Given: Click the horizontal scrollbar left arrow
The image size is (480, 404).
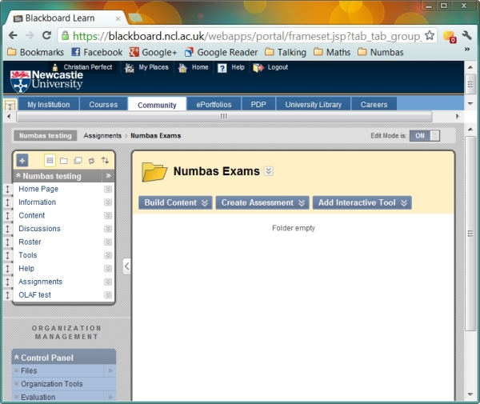Looking at the screenshot, I should click(x=9, y=116).
